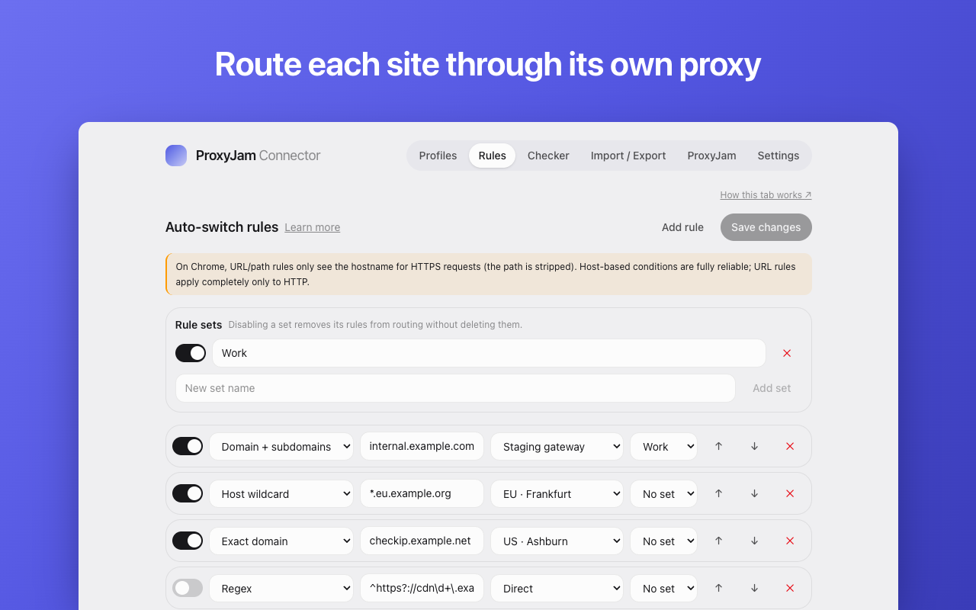Click the Add set button

(772, 388)
